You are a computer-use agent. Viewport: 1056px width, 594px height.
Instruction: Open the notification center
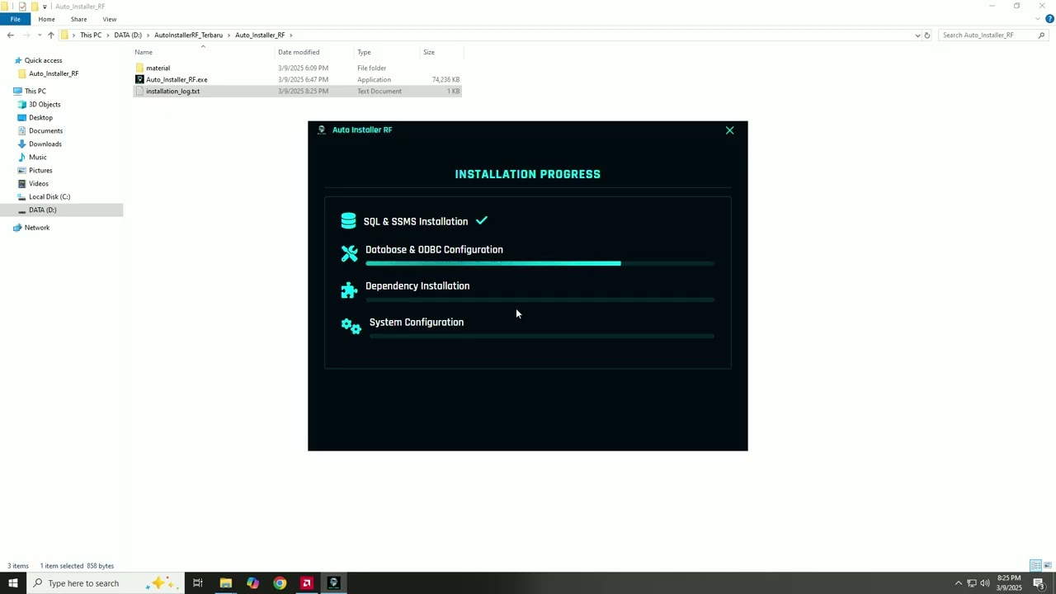tap(1039, 583)
